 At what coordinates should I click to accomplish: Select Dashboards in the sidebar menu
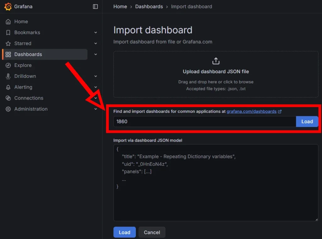[28, 54]
